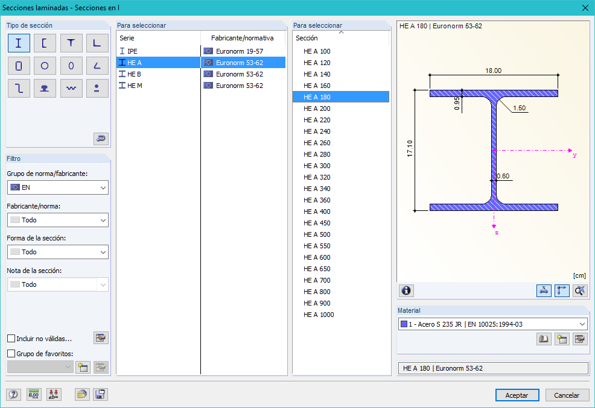This screenshot has width=595, height=408.
Task: Create new material icon
Action: coord(562,339)
